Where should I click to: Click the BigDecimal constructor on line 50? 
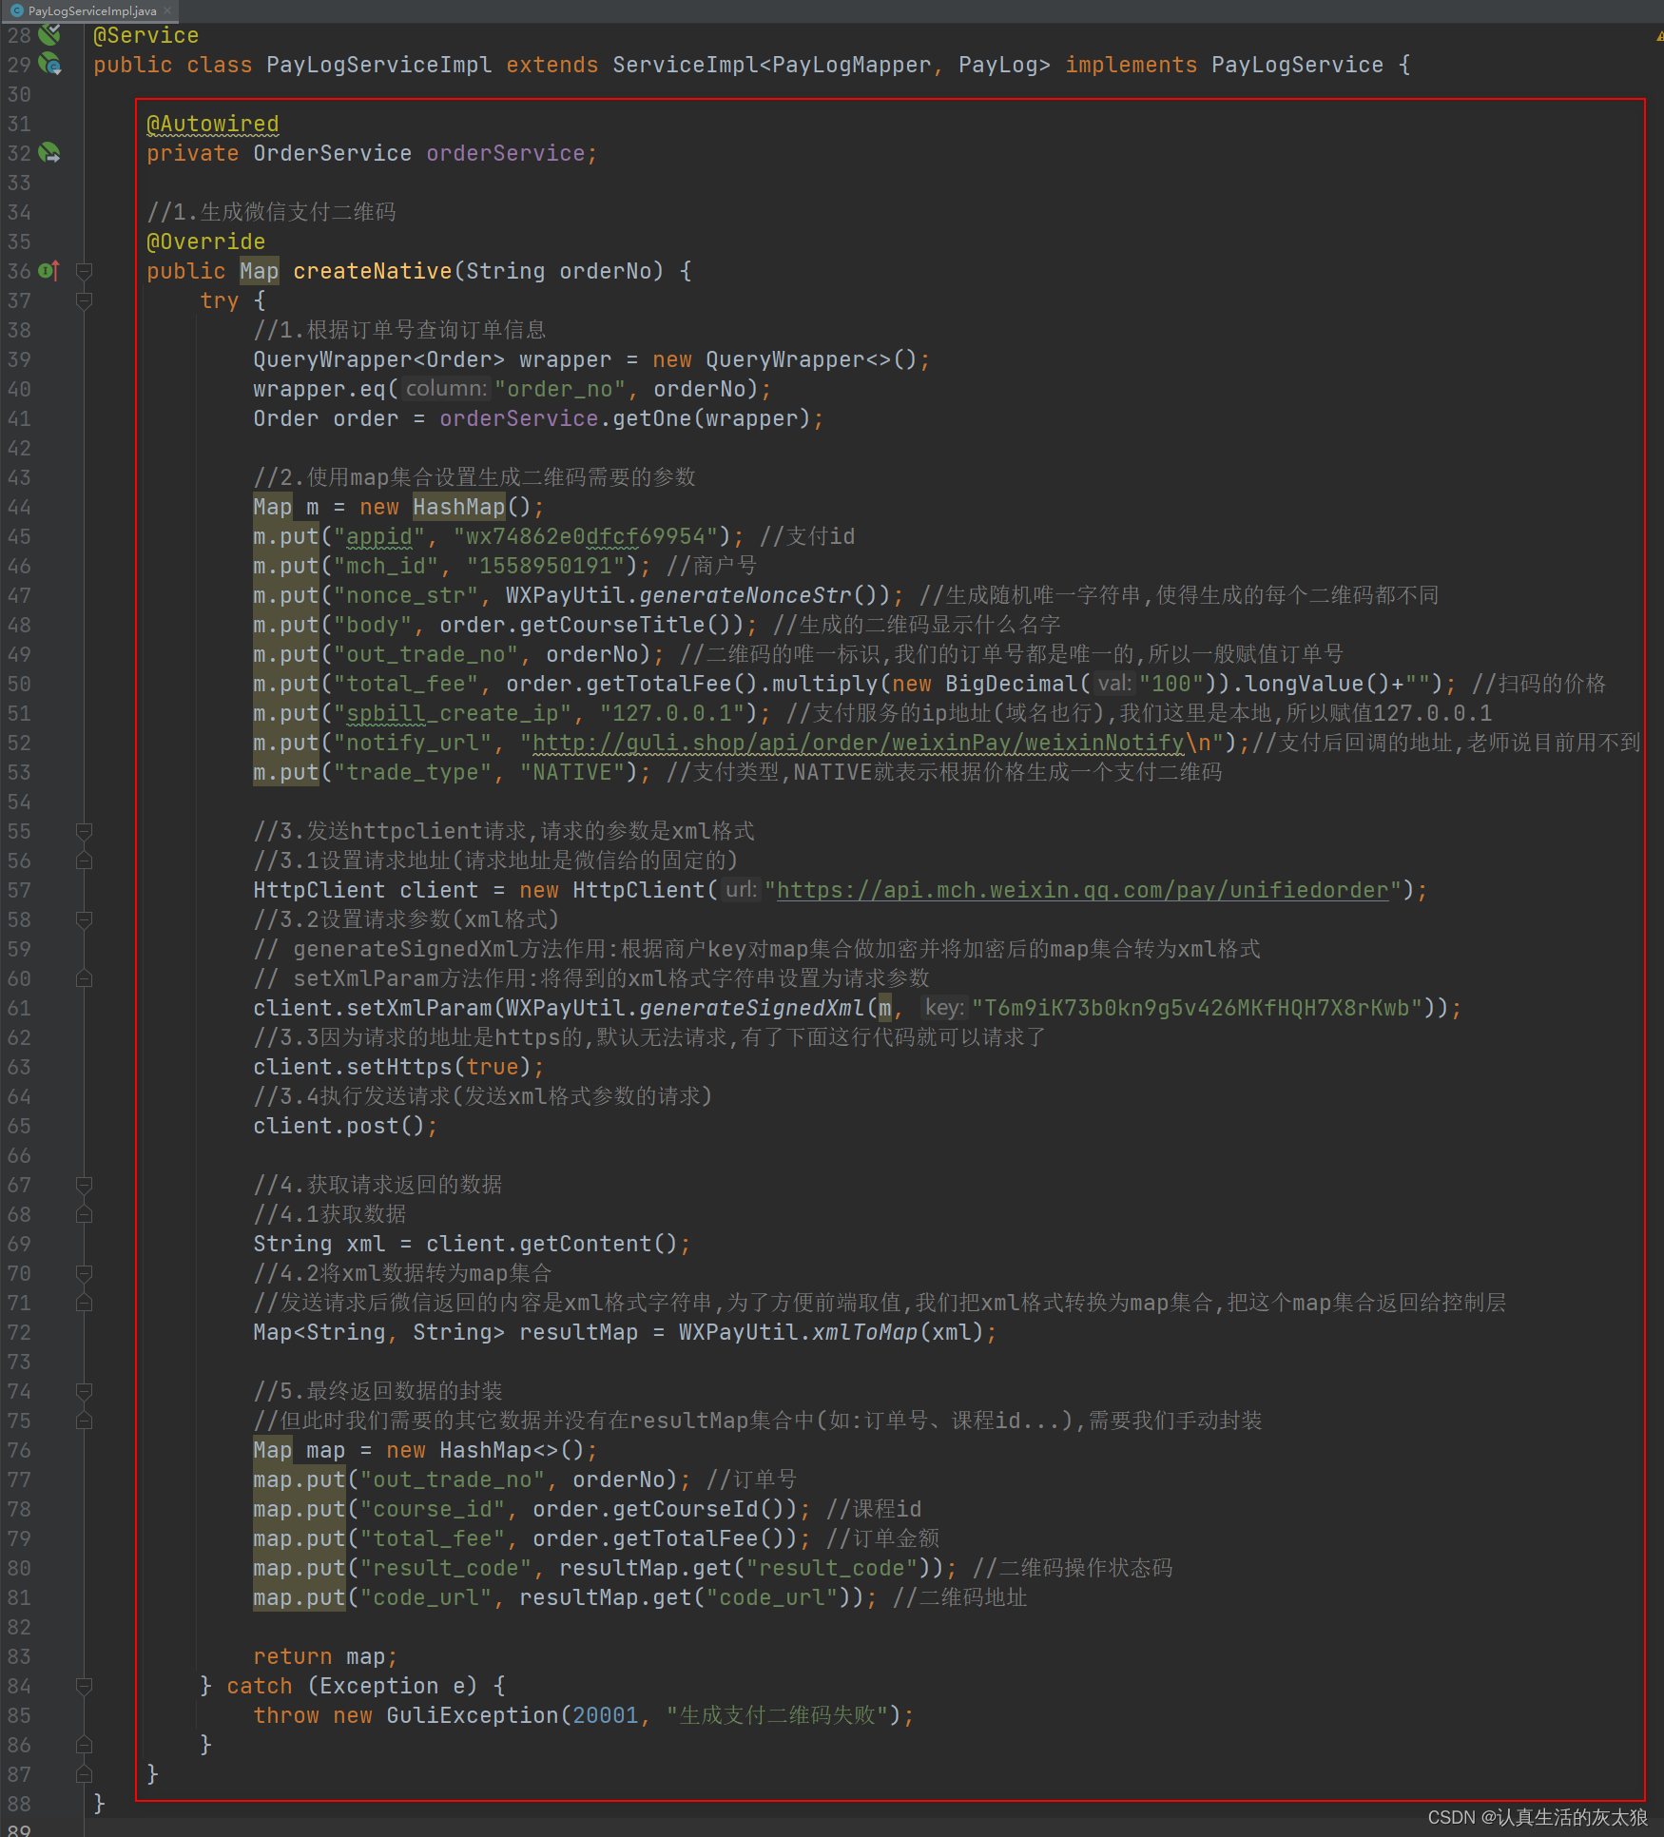(1012, 684)
